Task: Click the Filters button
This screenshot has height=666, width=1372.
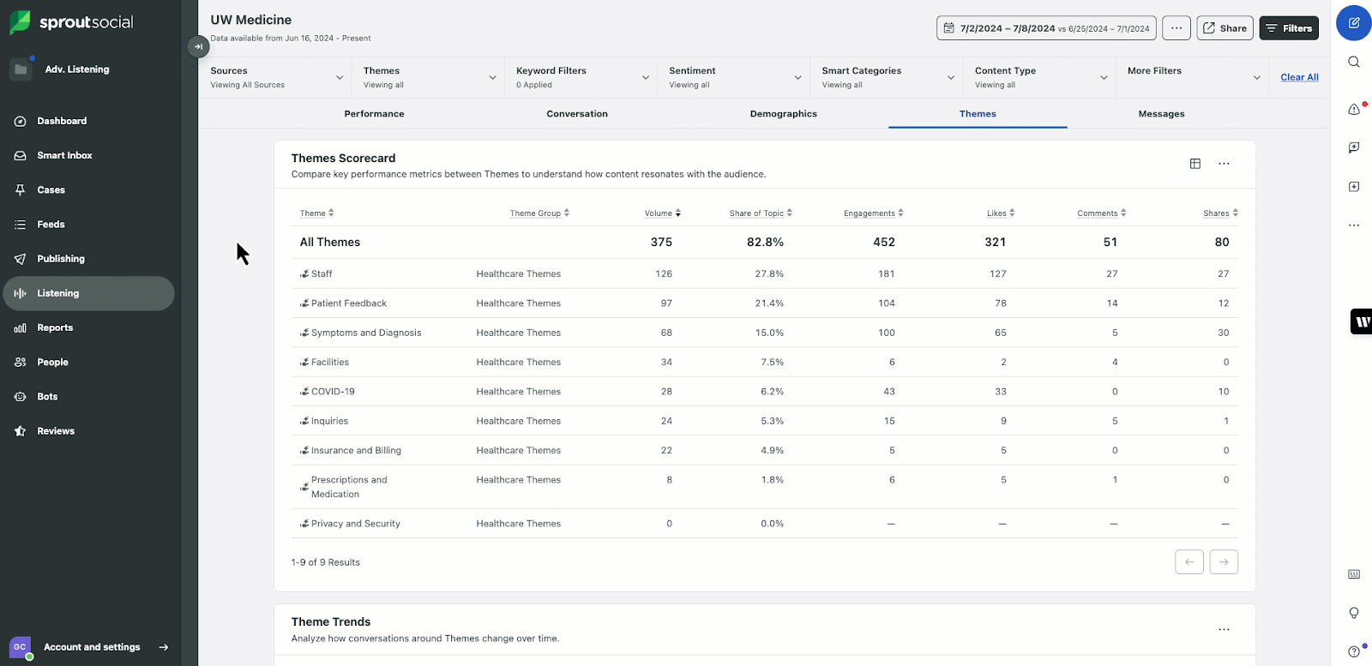Action: pos(1289,28)
